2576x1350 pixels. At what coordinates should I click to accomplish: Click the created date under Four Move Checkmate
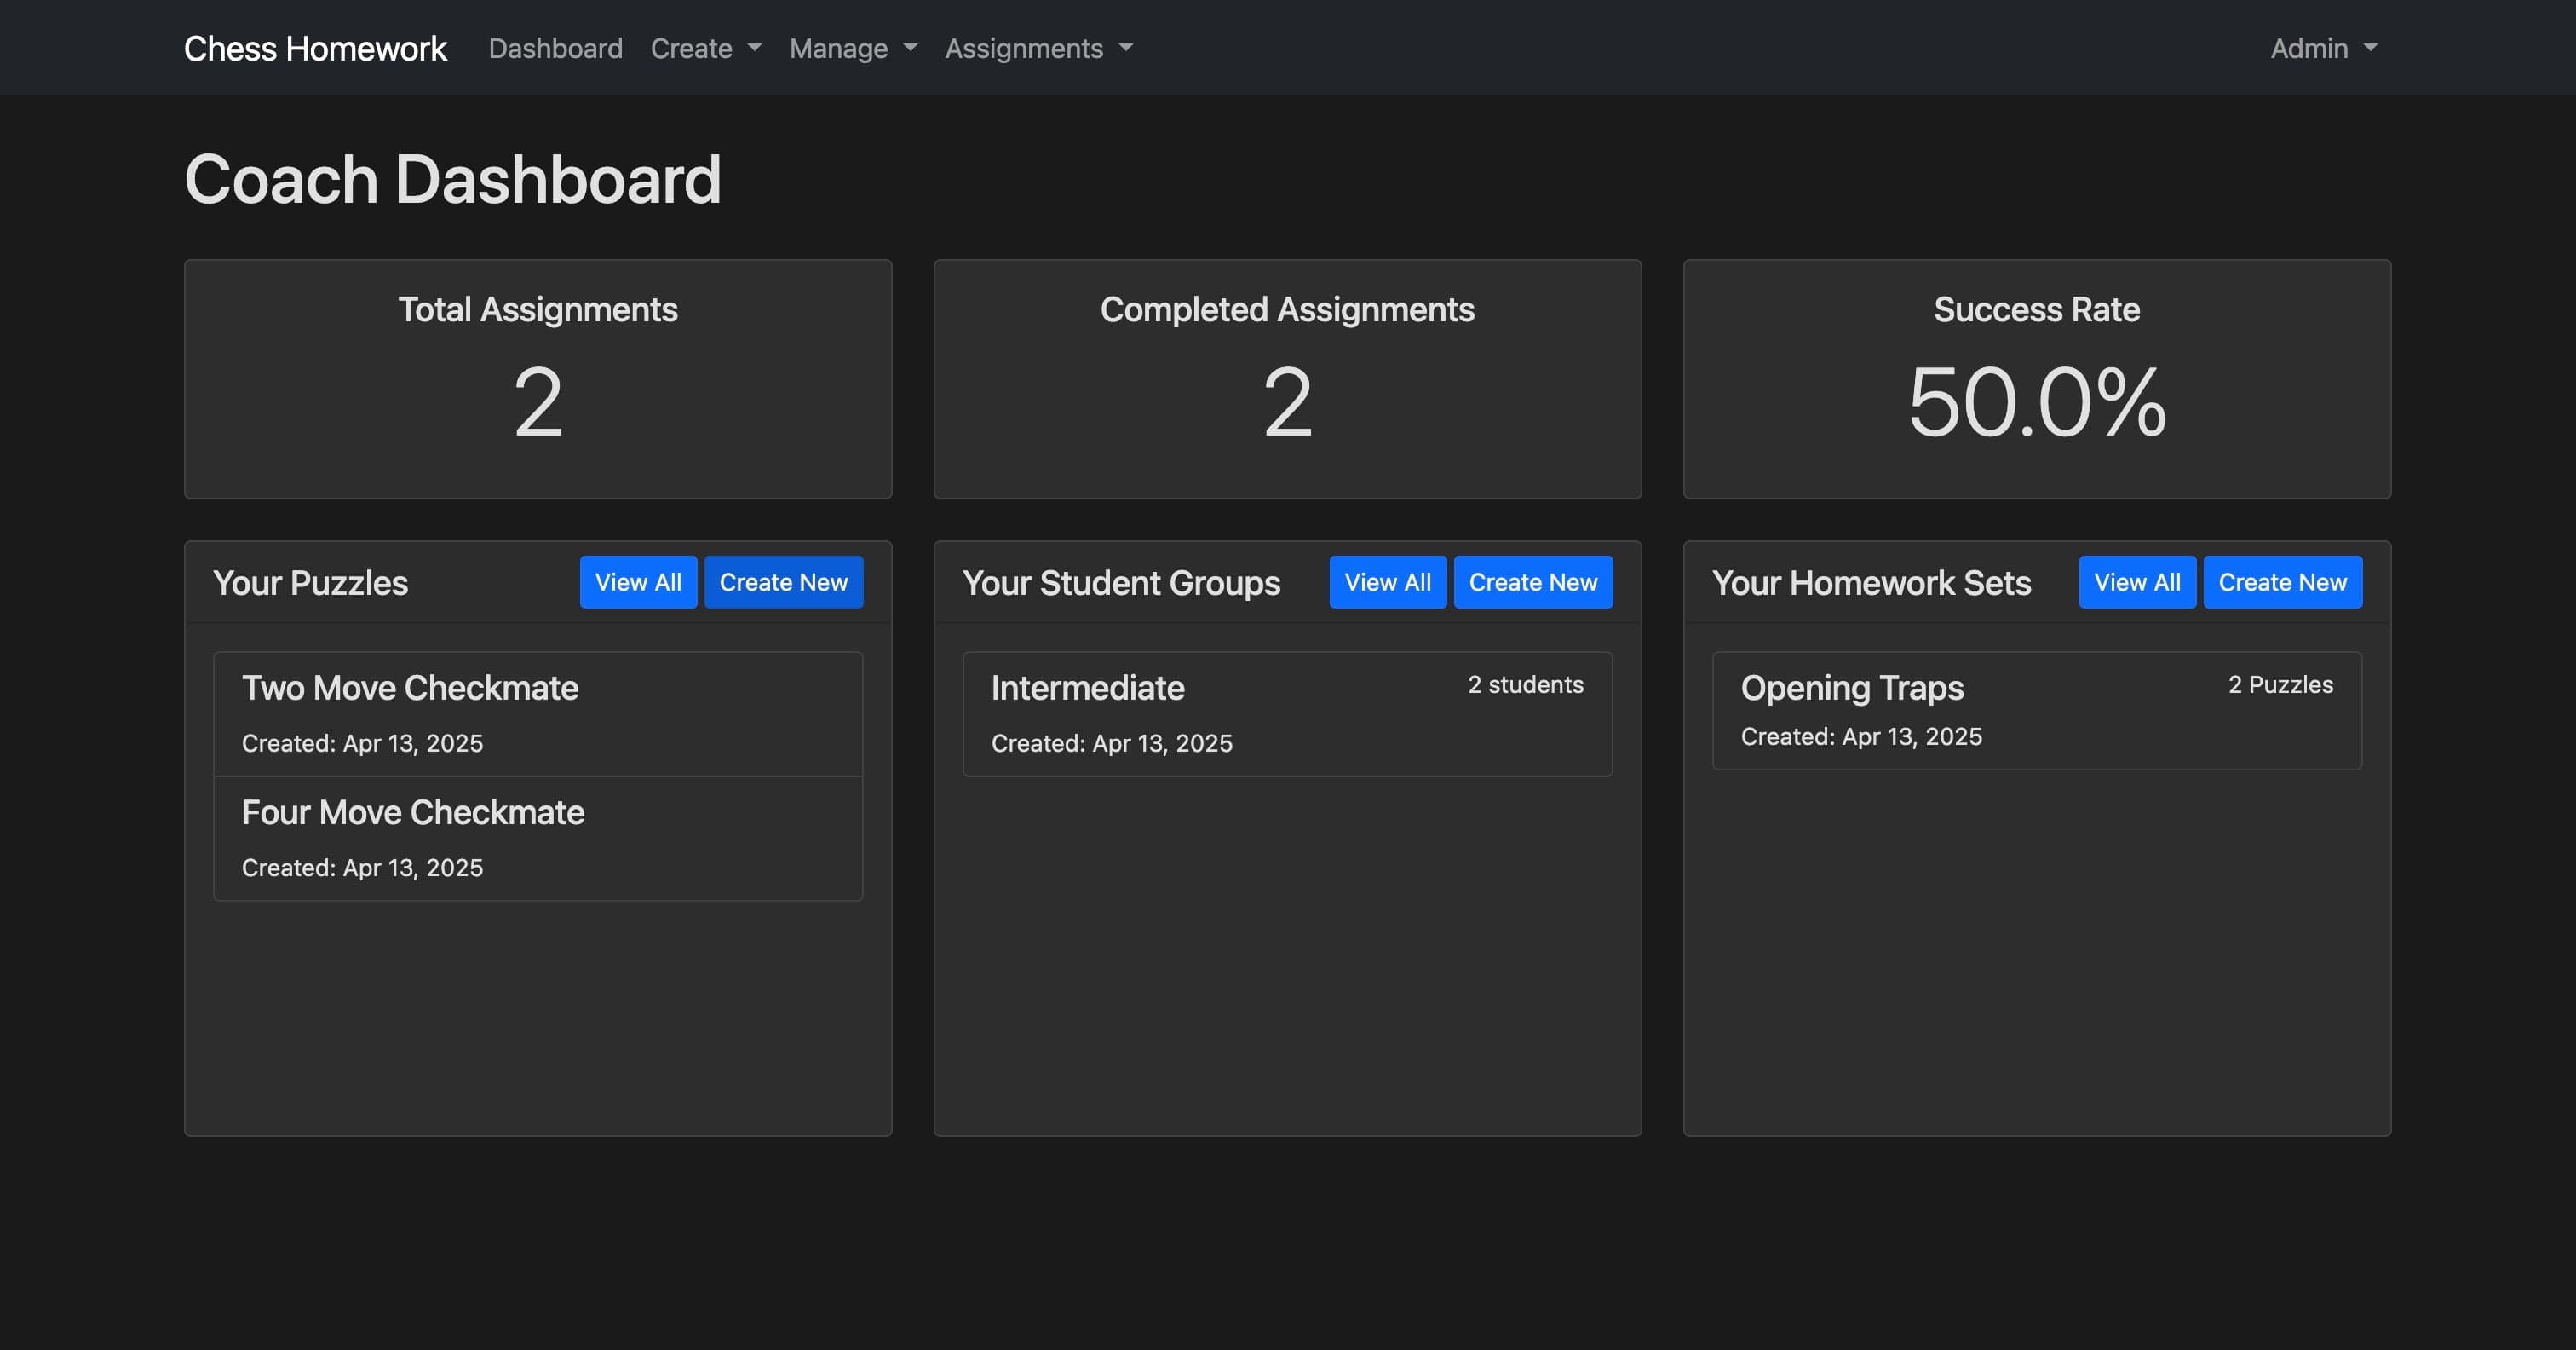click(362, 868)
